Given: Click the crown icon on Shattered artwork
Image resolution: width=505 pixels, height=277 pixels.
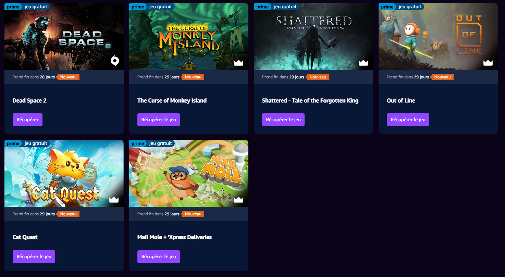Looking at the screenshot, I should [x=363, y=63].
